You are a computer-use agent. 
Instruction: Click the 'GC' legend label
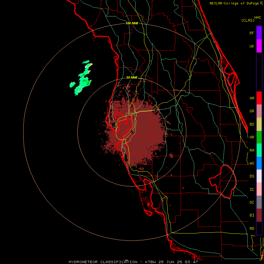[252, 202]
